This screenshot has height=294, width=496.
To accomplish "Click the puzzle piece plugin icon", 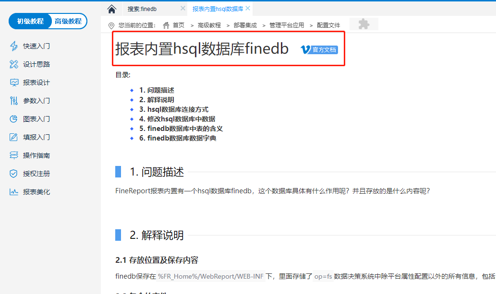I will click(x=364, y=24).
